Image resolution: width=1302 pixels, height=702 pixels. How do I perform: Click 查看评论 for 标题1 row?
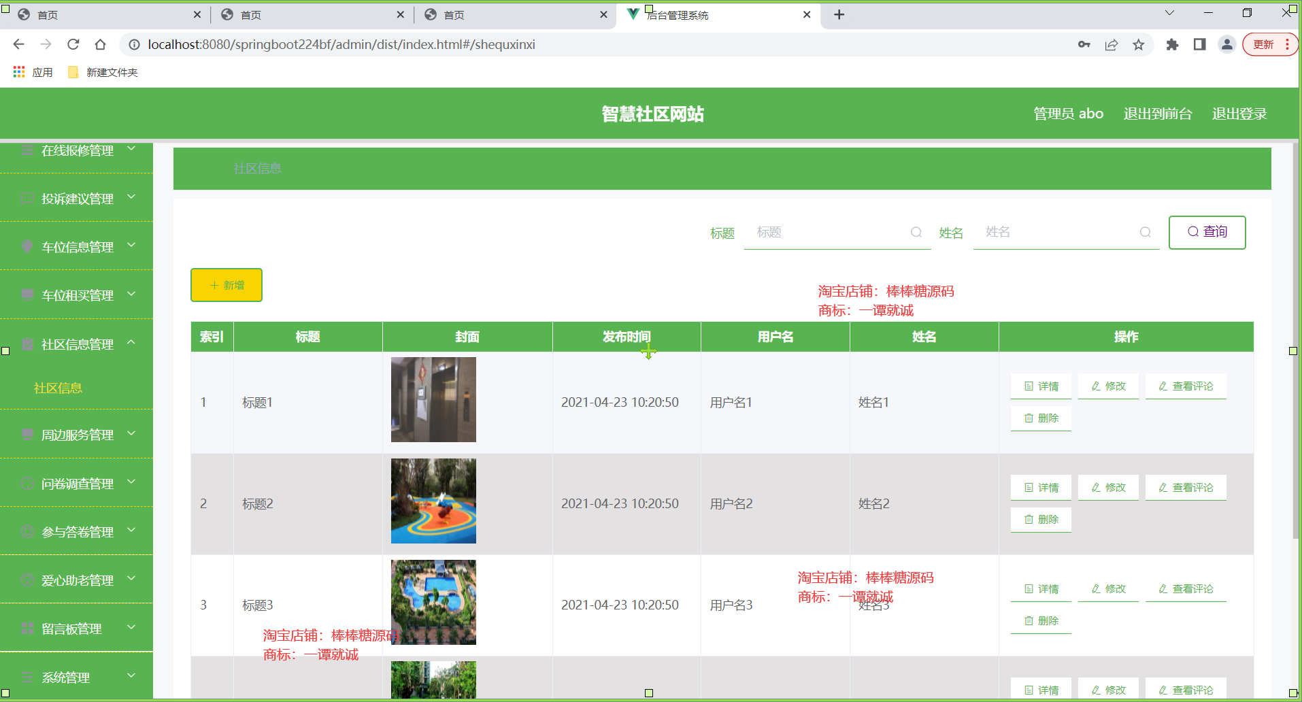coord(1186,386)
